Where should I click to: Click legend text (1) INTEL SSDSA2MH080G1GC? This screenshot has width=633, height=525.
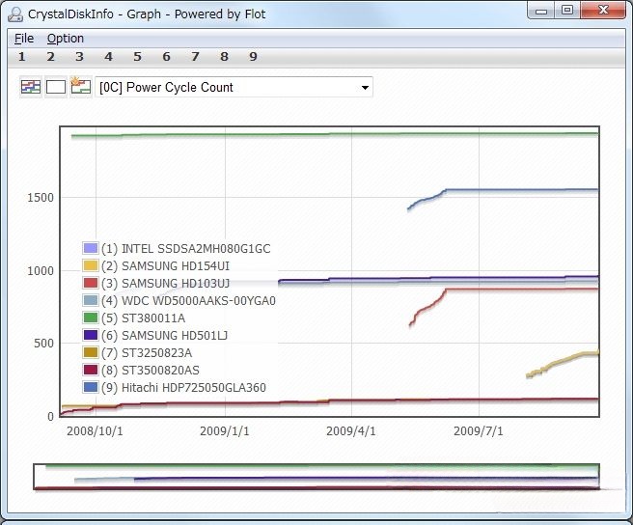185,249
